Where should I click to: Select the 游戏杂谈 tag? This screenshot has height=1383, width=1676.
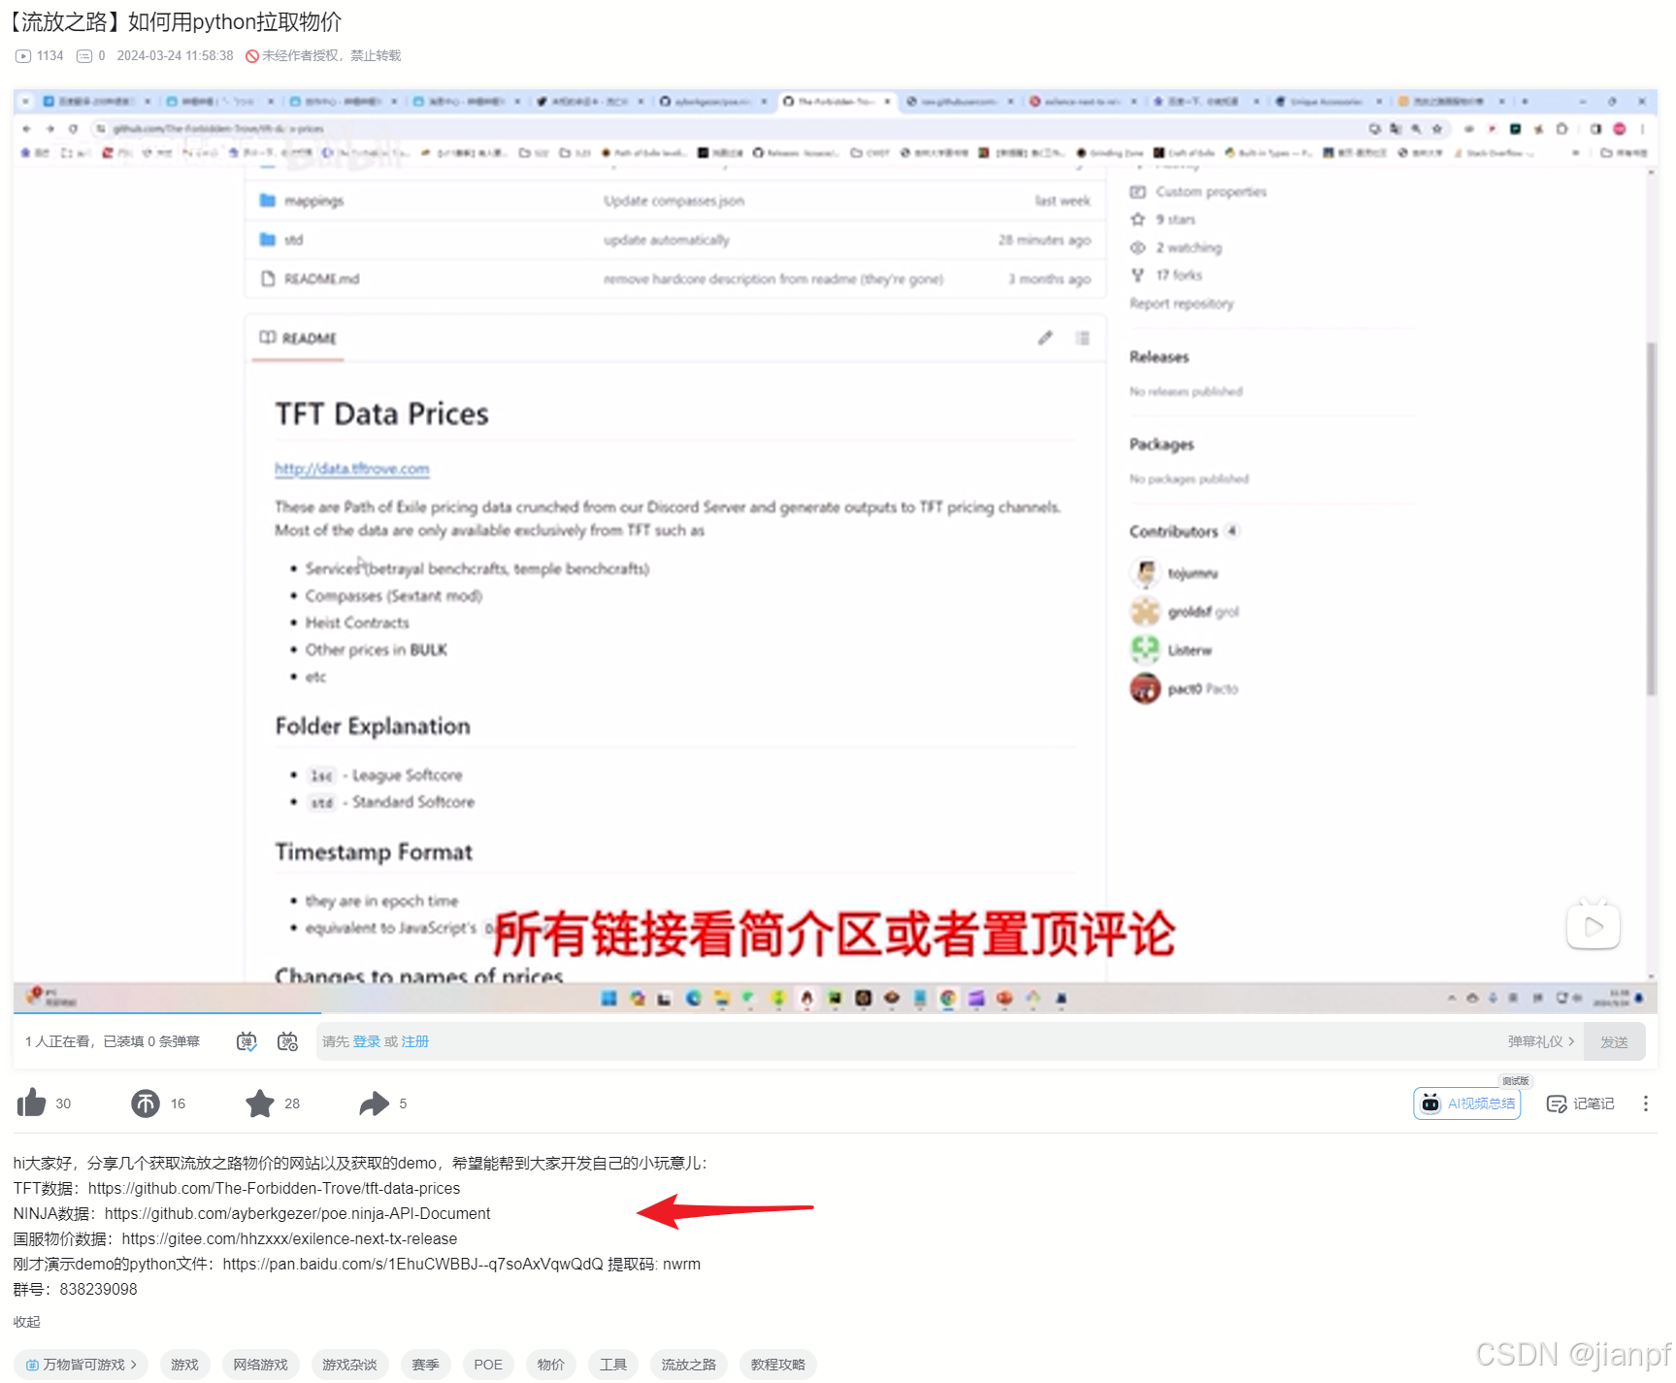pos(349,1365)
